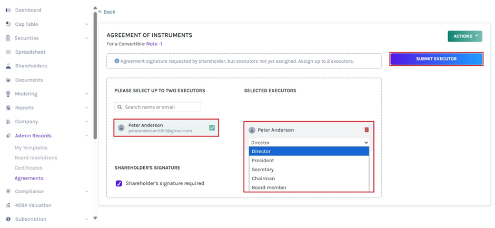Open Agreements submenu item
This screenshot has width=495, height=228.
point(29,178)
